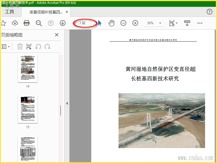The image size is (217, 163).
Task: Click the delete pages trash icon
Action: [20, 46]
